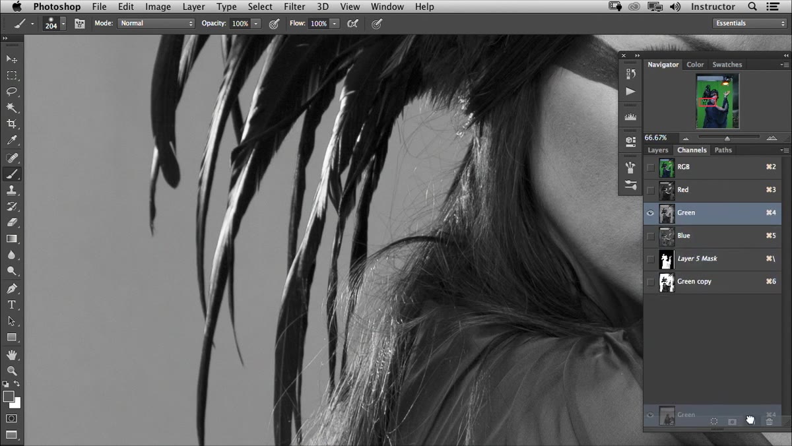Screen dimensions: 792x446
Task: Open the Properties panel icon
Action: tap(630, 141)
